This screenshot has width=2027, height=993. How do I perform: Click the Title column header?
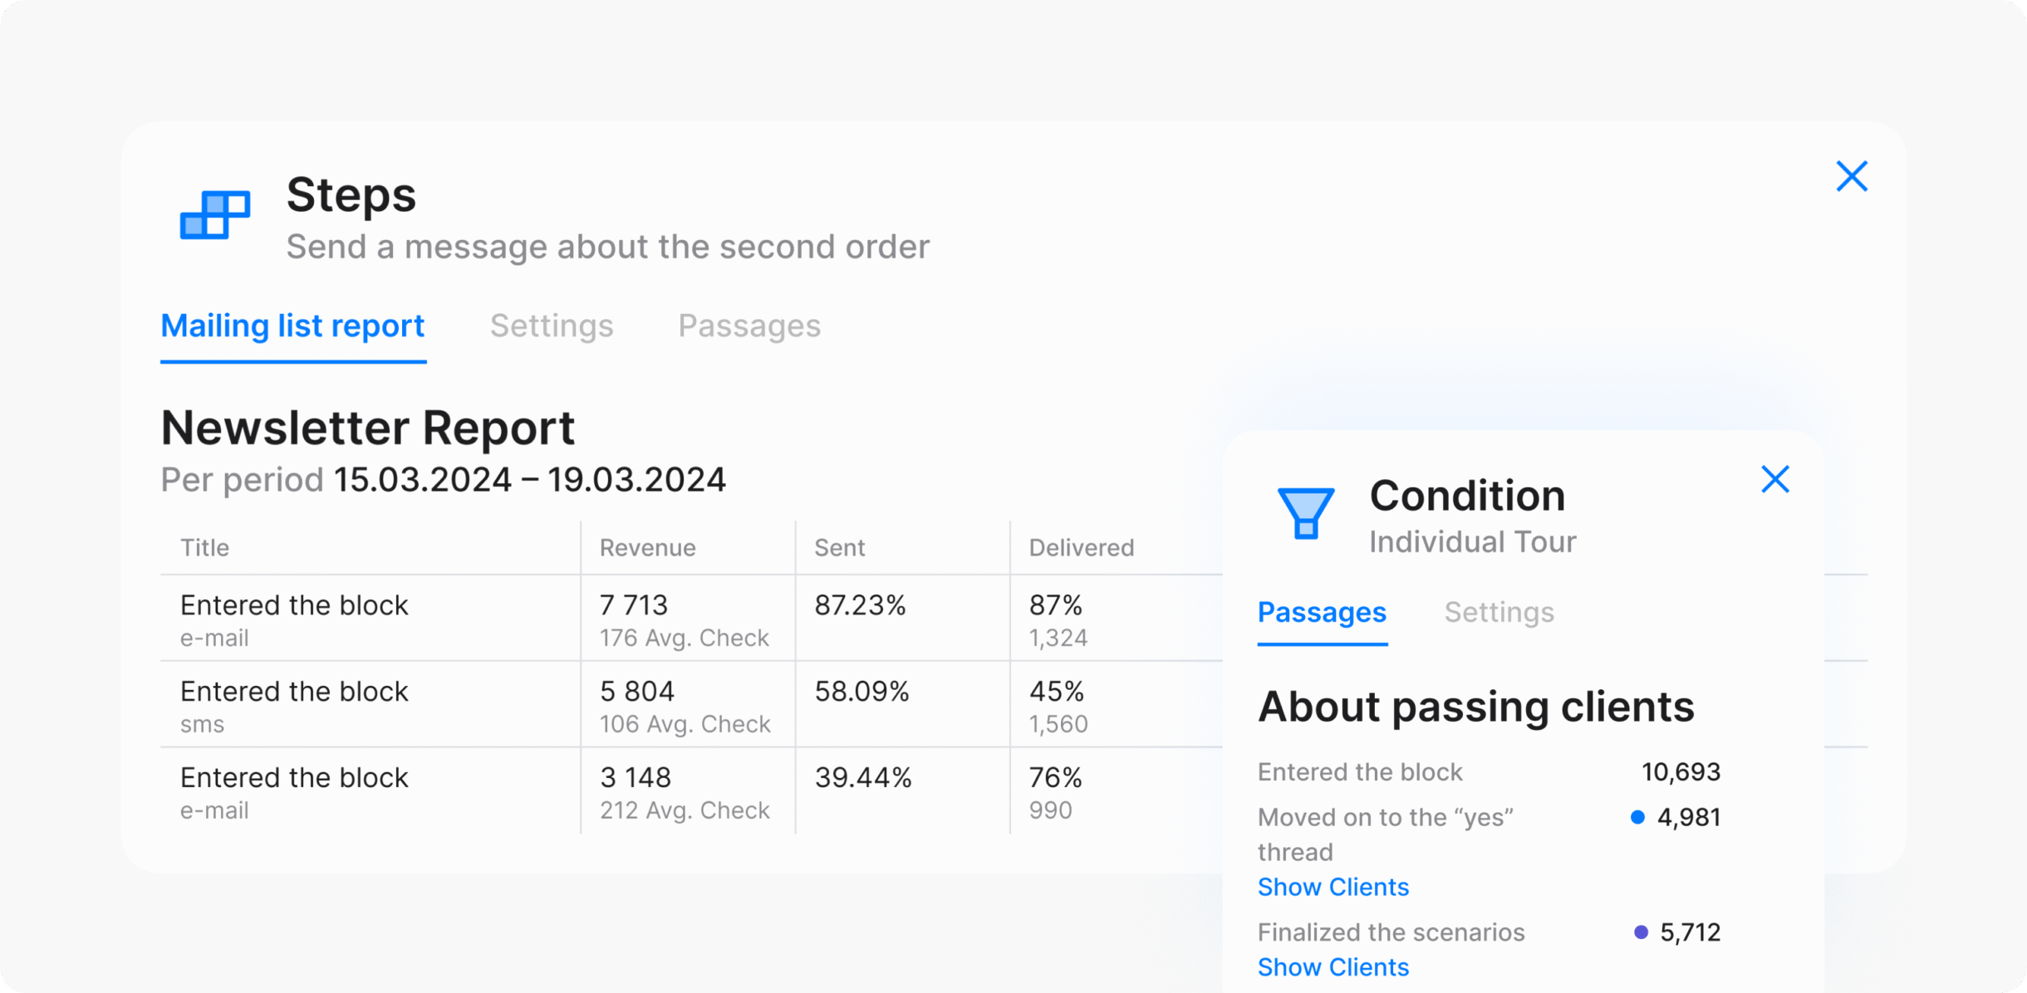click(x=204, y=548)
